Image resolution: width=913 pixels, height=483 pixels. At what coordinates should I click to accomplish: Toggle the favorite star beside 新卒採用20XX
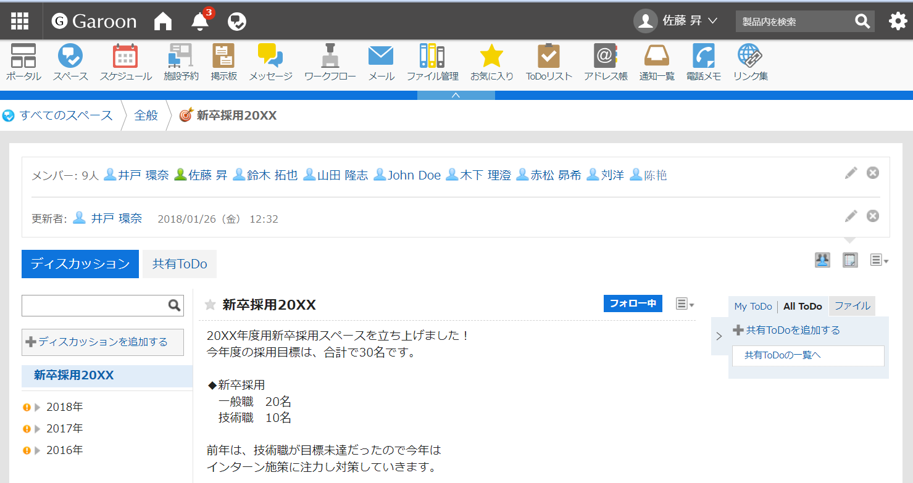tap(210, 303)
